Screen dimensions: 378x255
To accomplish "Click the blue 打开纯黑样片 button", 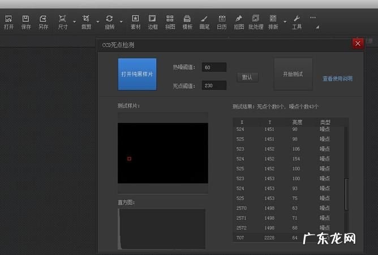I will click(x=137, y=74).
